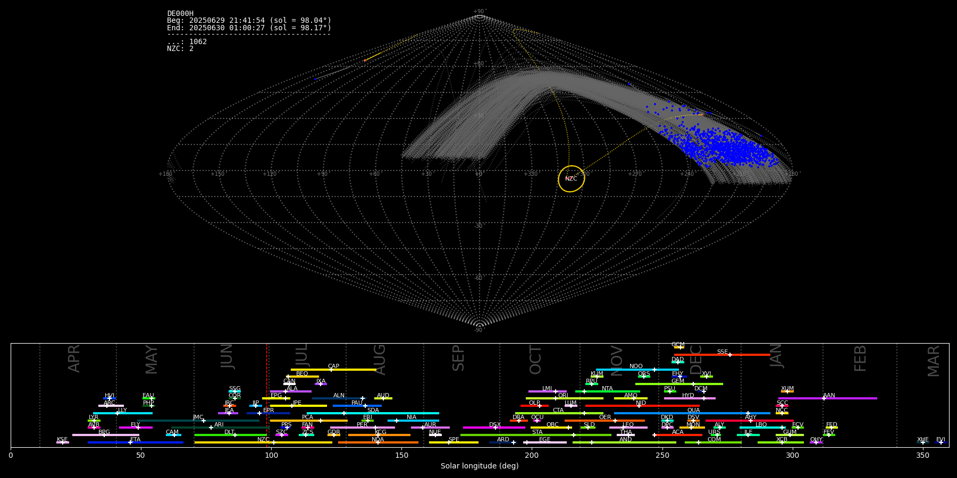
Task: Click the KSE shower label
Action: click(62, 439)
